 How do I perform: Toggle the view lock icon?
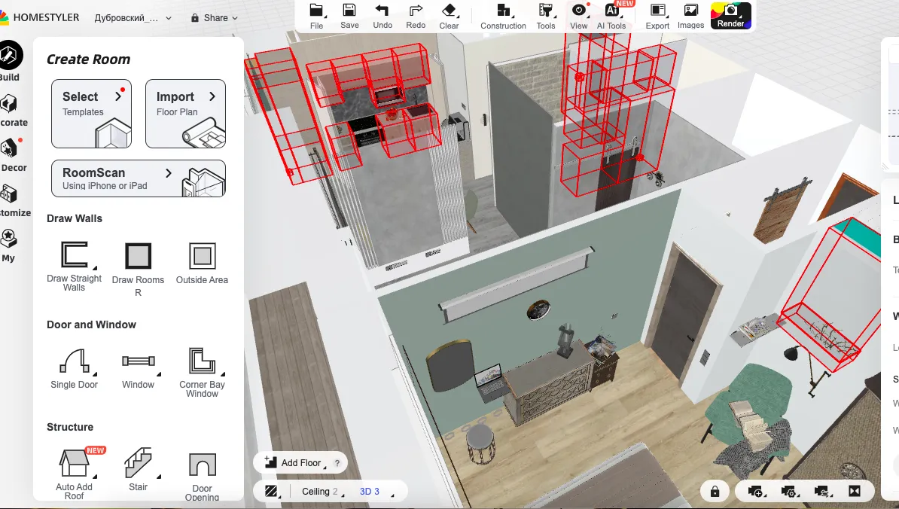715,491
